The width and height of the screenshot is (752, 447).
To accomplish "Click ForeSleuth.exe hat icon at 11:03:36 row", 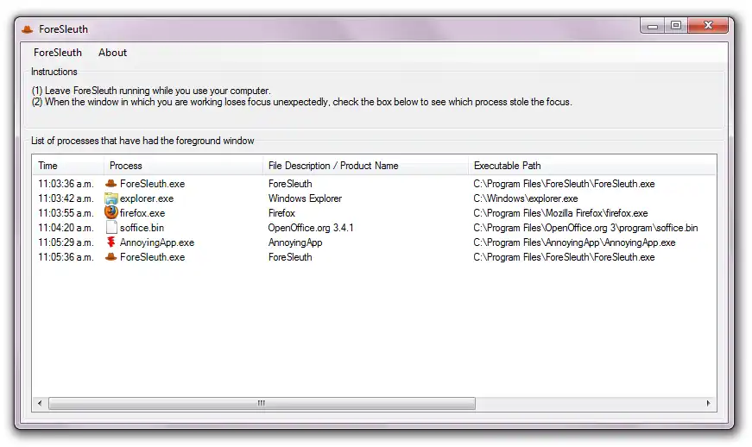I will pos(111,184).
